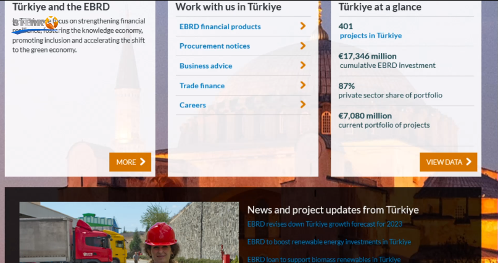The image size is (498, 263).
Task: Read EBRD revises down Türkiye growth forecast article
Action: coord(325,224)
